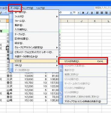Select アクティブでないリストの枠線の非表示 option
The height and width of the screenshot is (113, 111).
point(83,102)
